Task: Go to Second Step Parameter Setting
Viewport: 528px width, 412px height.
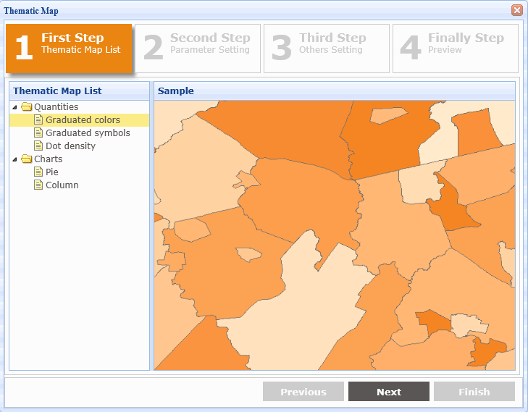Action: pos(198,49)
